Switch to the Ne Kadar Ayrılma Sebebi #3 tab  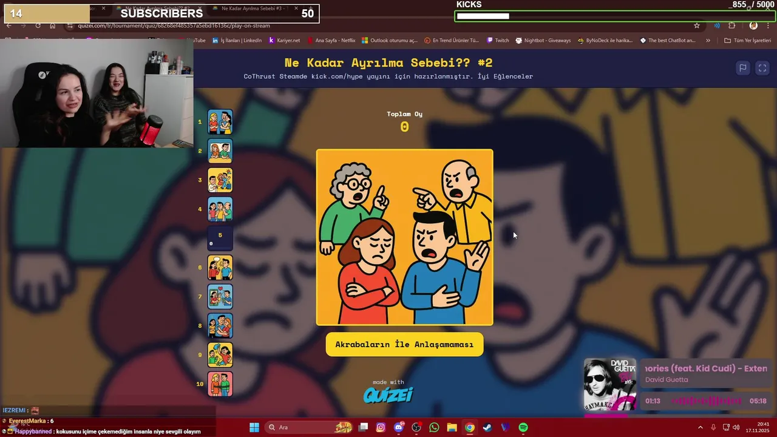tap(254, 8)
